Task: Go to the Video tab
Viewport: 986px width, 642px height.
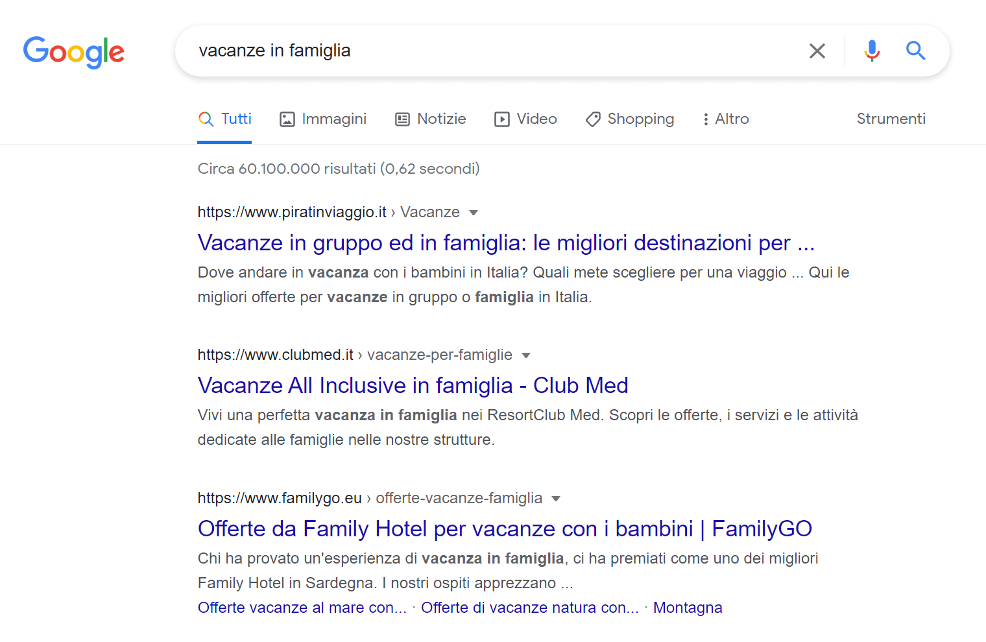Action: [525, 119]
